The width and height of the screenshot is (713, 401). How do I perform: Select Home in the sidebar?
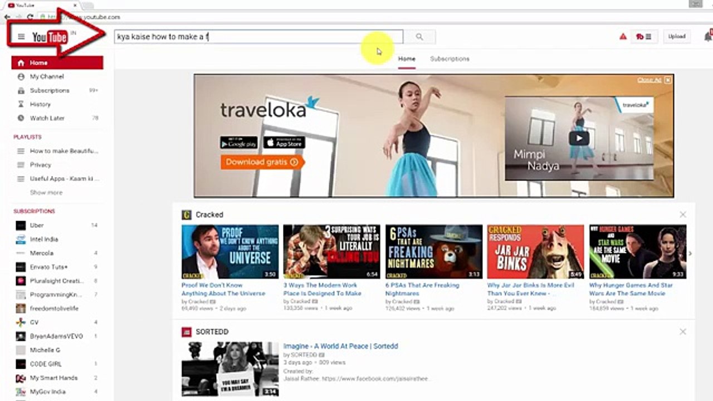point(57,63)
